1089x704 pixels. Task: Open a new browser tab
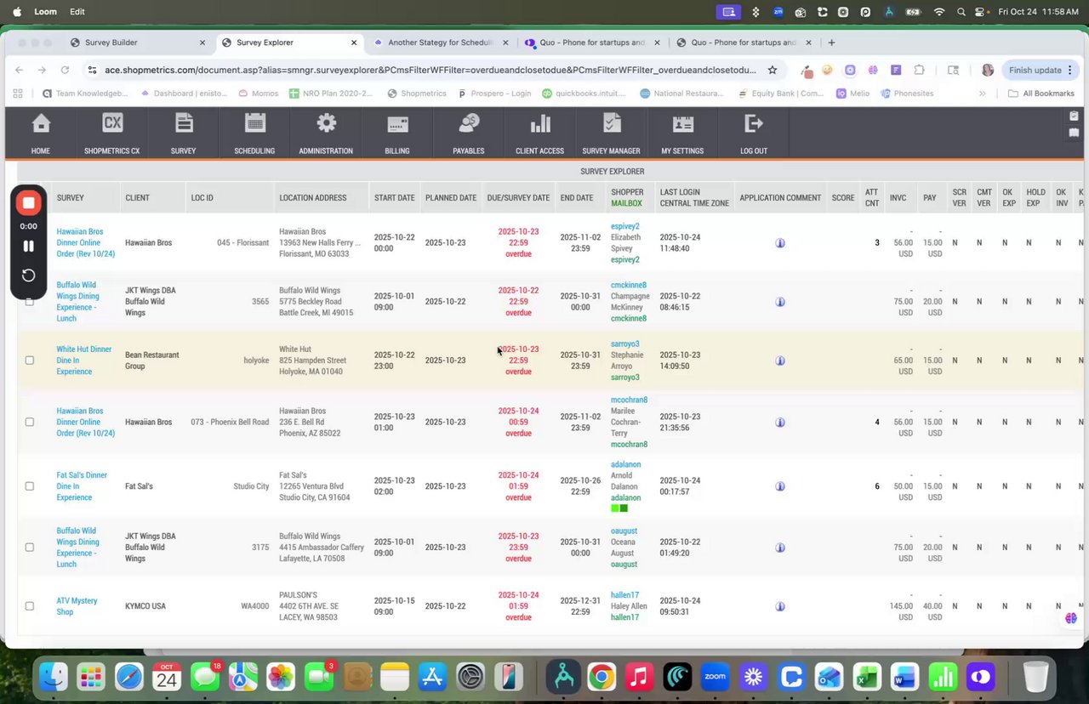click(x=831, y=43)
